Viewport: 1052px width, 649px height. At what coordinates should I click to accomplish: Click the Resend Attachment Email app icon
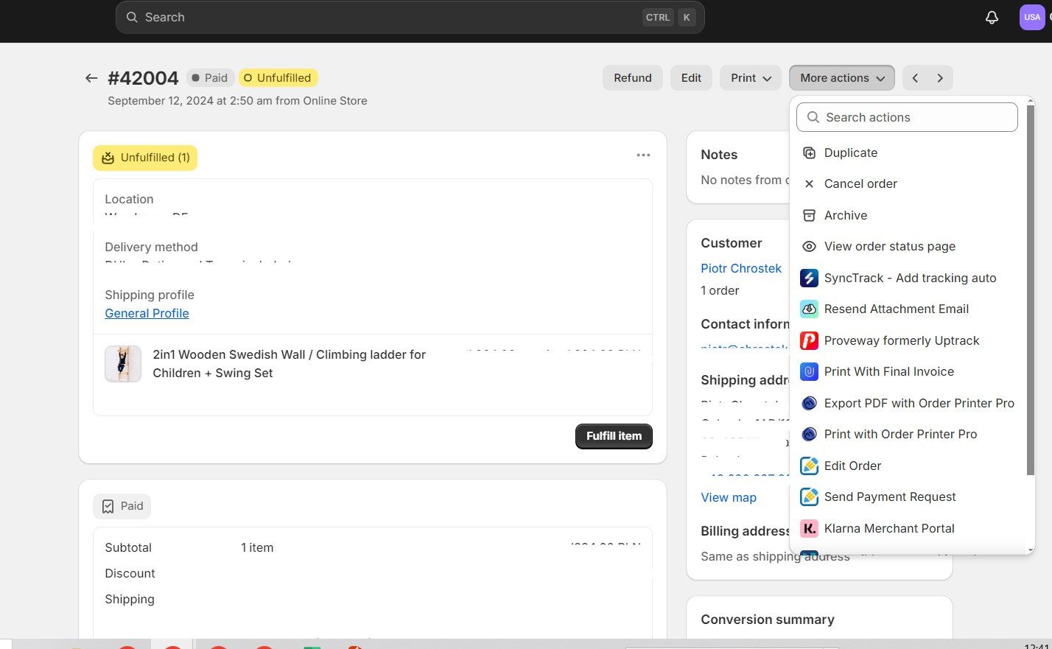(809, 309)
